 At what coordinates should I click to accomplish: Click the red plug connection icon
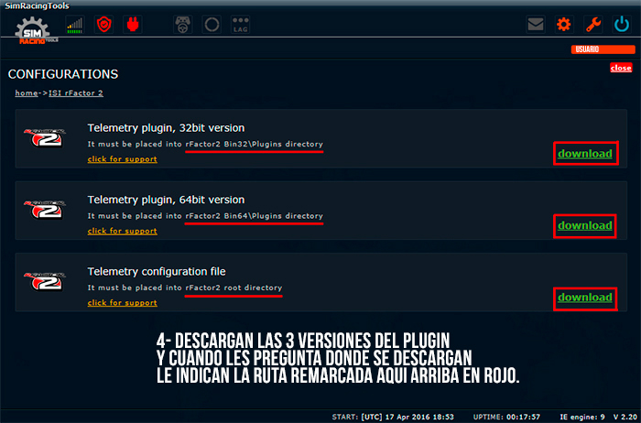[134, 25]
